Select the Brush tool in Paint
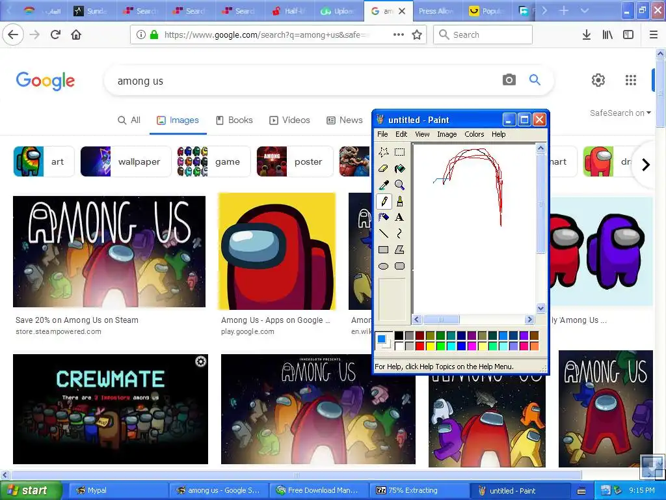This screenshot has height=500, width=666. pos(399,201)
